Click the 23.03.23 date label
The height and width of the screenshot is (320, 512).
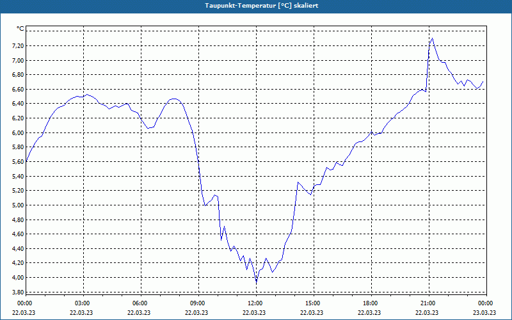coord(484,312)
